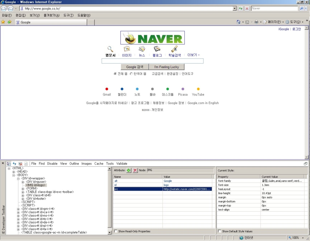Open the search provider dropdown arrow
Screen dimensions: 310x241
306,8
